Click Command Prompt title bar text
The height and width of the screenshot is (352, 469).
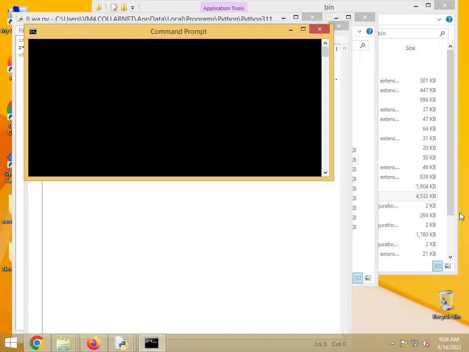pyautogui.click(x=179, y=32)
